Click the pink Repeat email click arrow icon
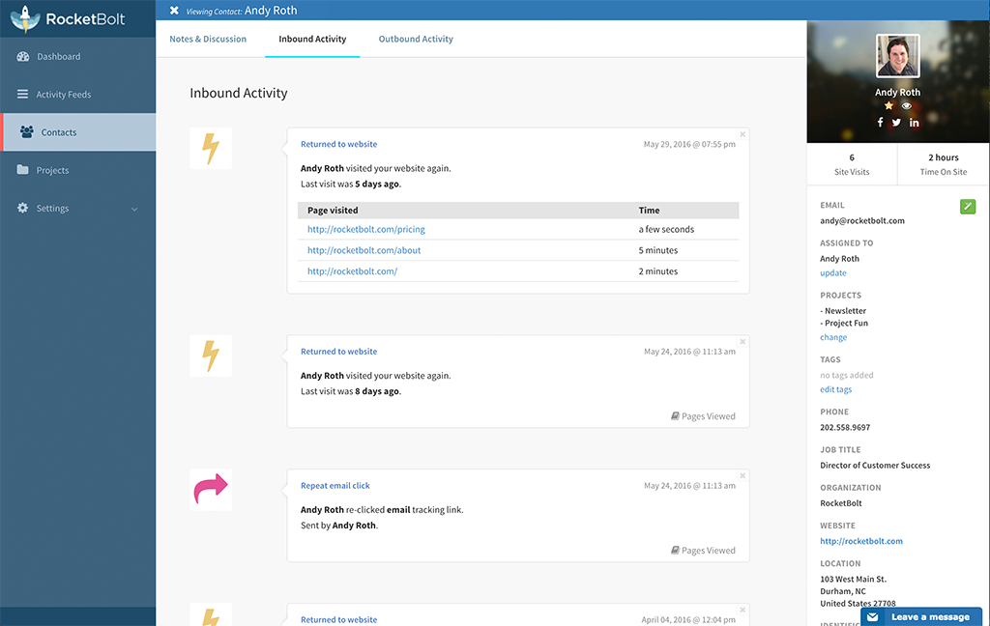Image resolution: width=990 pixels, height=626 pixels. (x=211, y=489)
